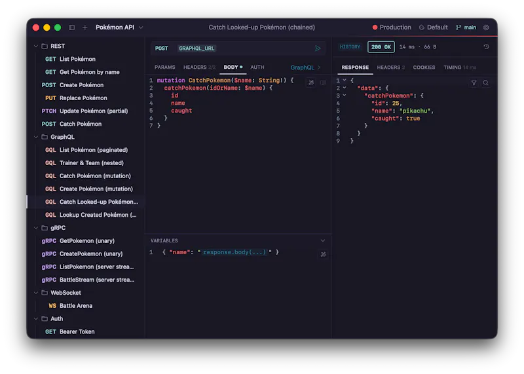Click the Auth folder icon

45,319
